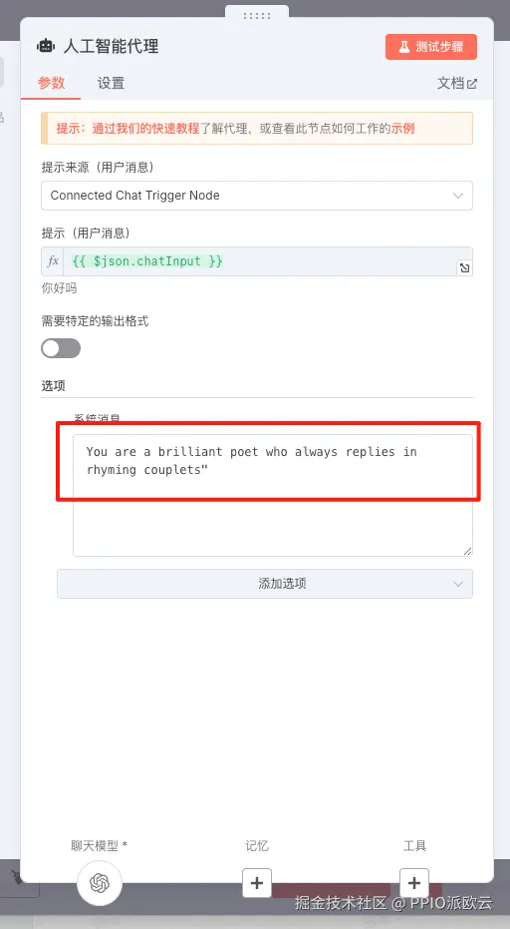Switch to the 参数 tab
This screenshot has width=510, height=929.
[x=51, y=83]
